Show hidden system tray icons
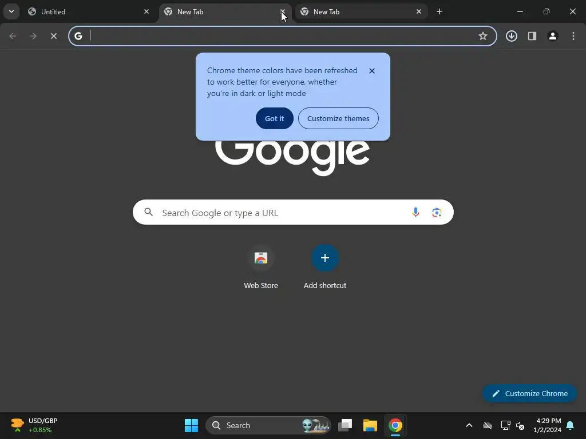The width and height of the screenshot is (586, 439). (469, 425)
